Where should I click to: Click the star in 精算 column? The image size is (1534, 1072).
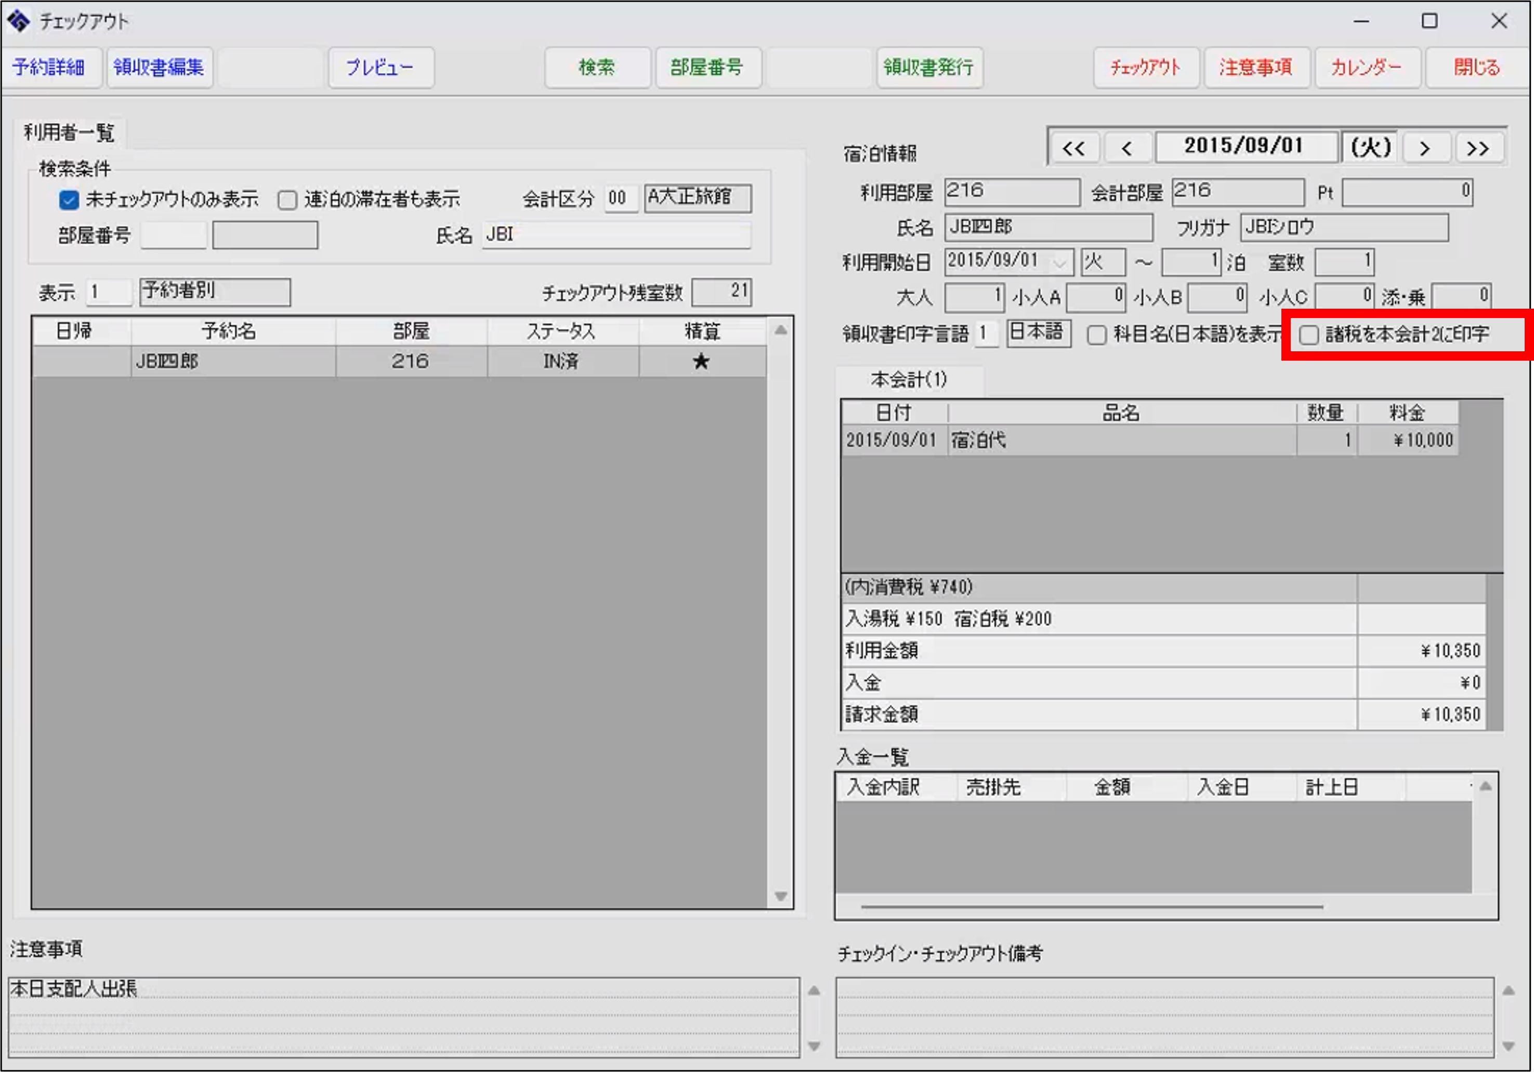coord(701,361)
